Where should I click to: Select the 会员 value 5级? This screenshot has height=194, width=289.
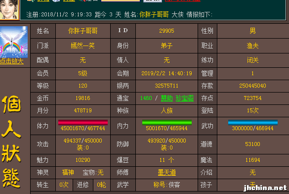[83, 73]
